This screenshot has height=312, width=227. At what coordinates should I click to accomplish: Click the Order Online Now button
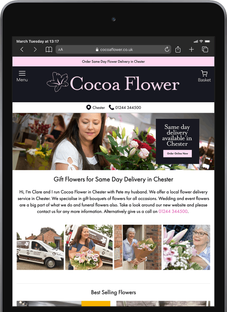[x=177, y=154]
